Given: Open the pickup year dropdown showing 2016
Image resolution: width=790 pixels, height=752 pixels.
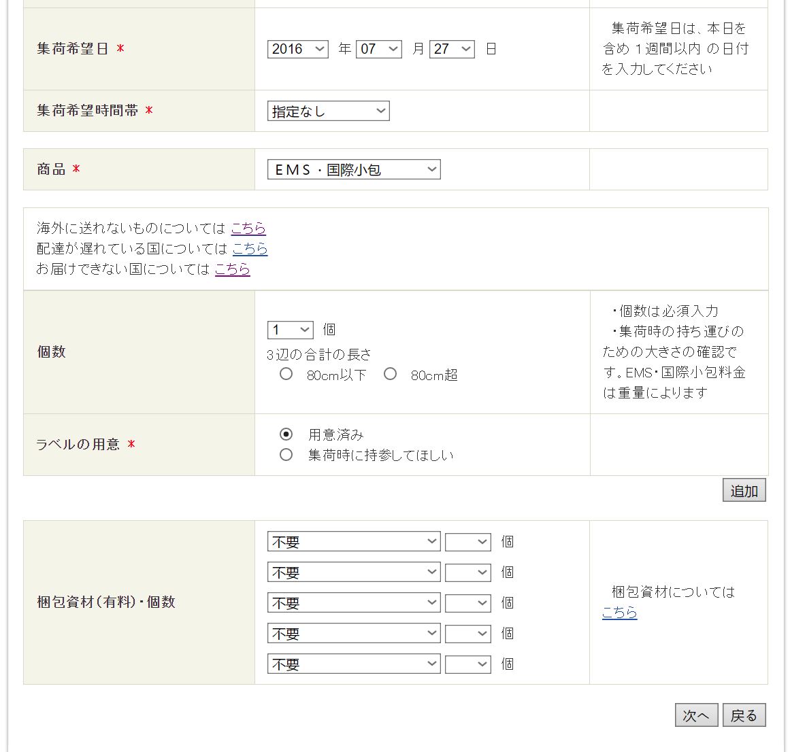Looking at the screenshot, I should point(298,49).
